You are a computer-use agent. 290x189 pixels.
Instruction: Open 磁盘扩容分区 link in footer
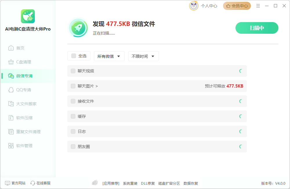pyautogui.click(x=169, y=183)
